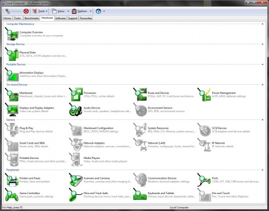Open the Audio Devices icon
269x211 pixels.
(76, 110)
